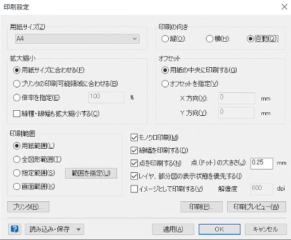Viewport: 291px width, 240px height.
Task: Click the Y方向 offset input field
Action: tap(237, 113)
